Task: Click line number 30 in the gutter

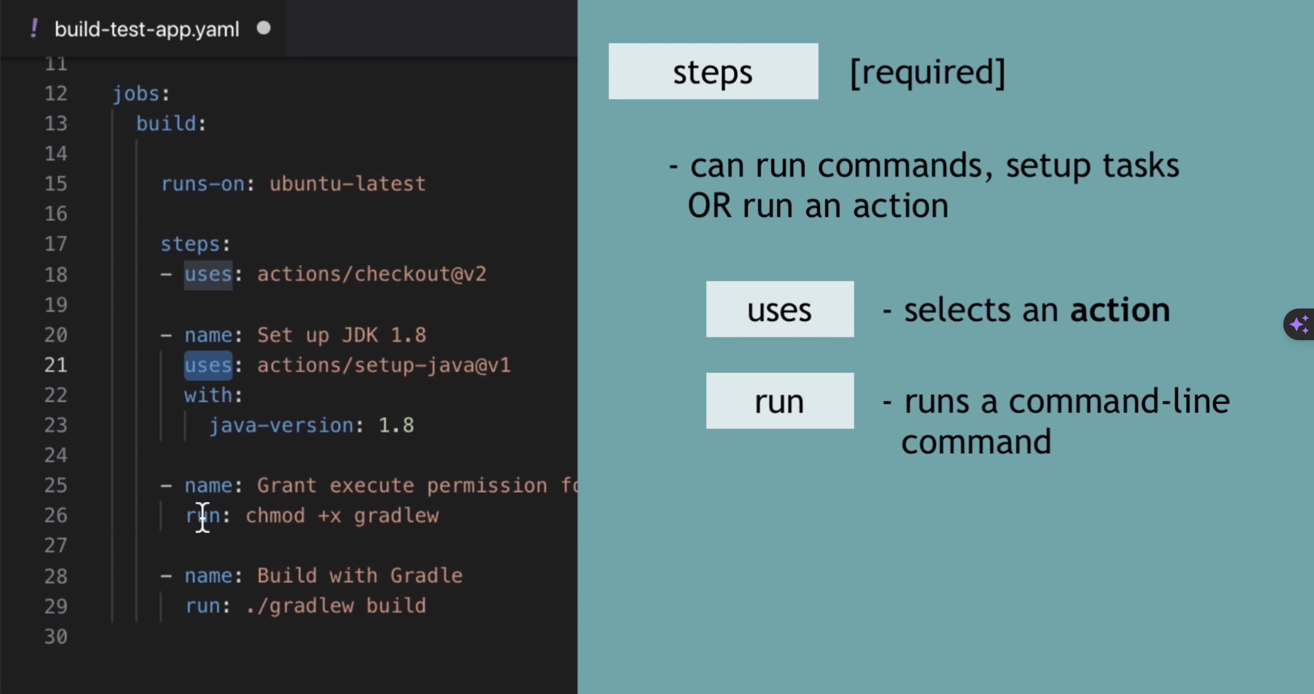Action: click(x=56, y=636)
